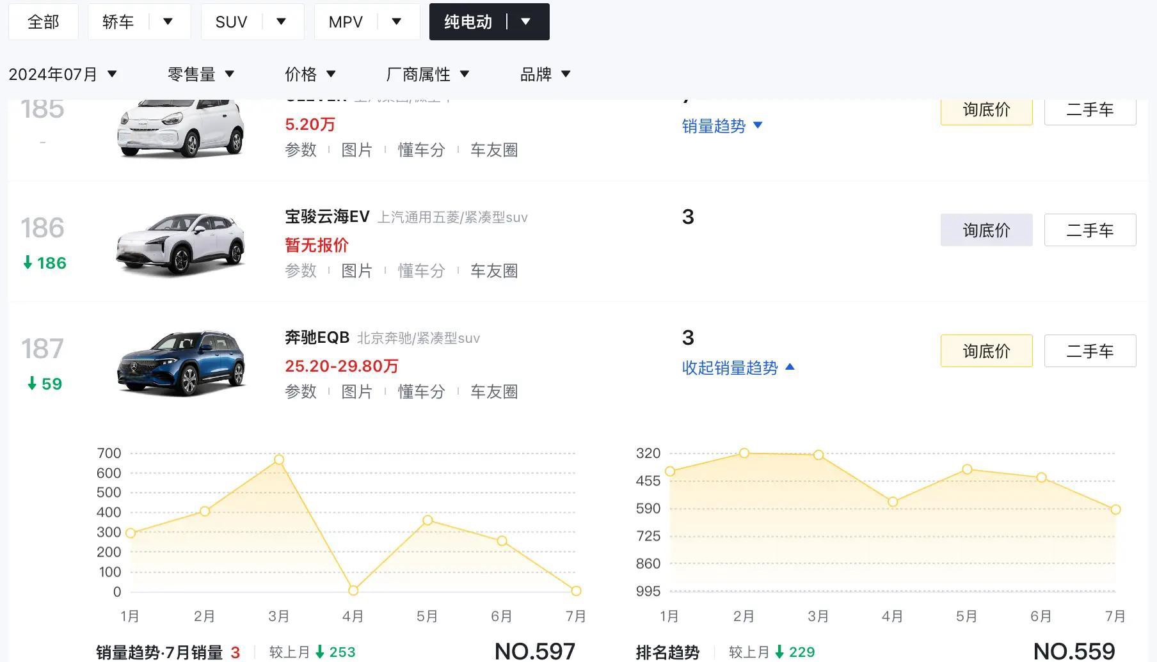Click the 5.20万 price text

(x=310, y=124)
